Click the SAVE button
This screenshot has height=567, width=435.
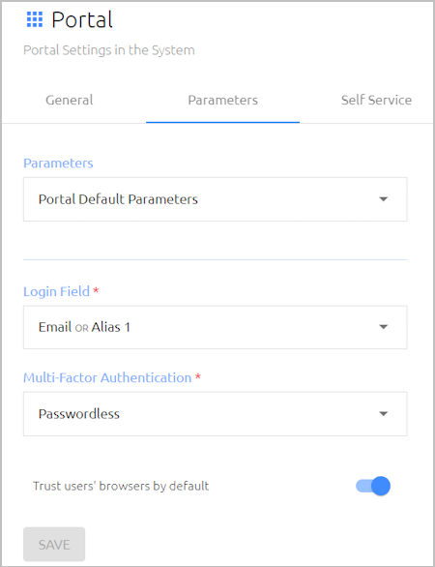click(54, 544)
